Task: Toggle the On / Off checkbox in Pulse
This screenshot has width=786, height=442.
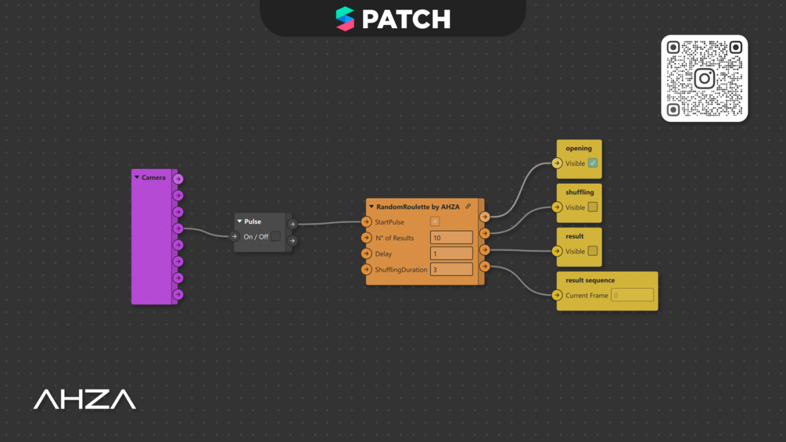Action: pos(276,236)
